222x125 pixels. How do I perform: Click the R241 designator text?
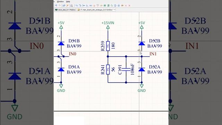pos(103,69)
